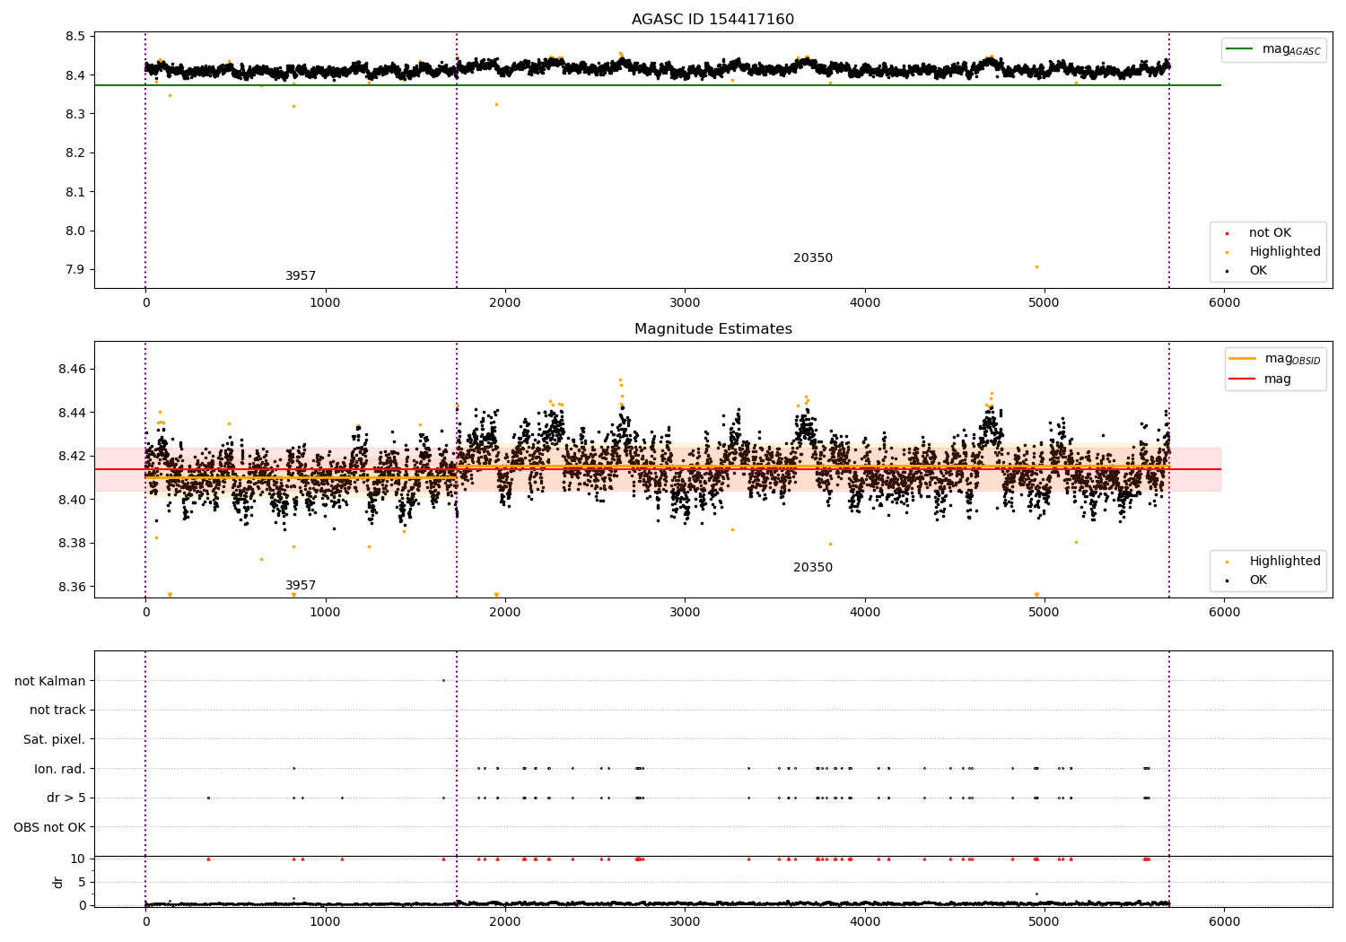Click the '5000' x-tick of Magnitude Estimates plot
This screenshot has width=1346, height=942.
pyautogui.click(x=1044, y=613)
